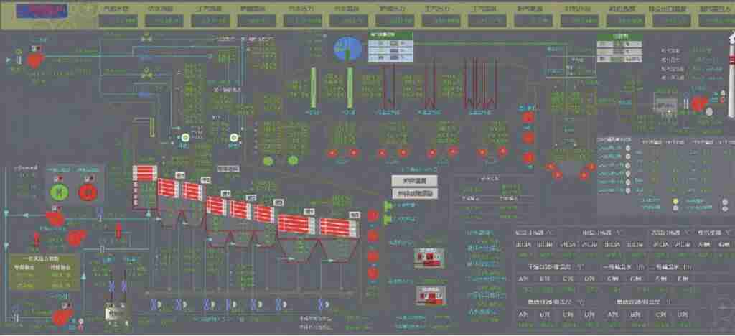
Task: Select bottom red circle in four-circle column right of grate
Action: point(373,274)
